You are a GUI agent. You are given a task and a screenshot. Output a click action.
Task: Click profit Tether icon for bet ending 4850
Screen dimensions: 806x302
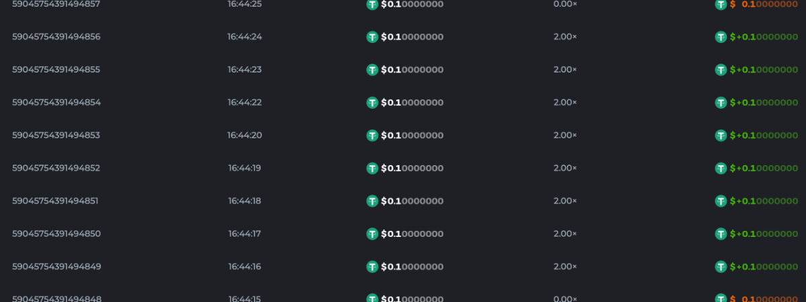[721, 234]
